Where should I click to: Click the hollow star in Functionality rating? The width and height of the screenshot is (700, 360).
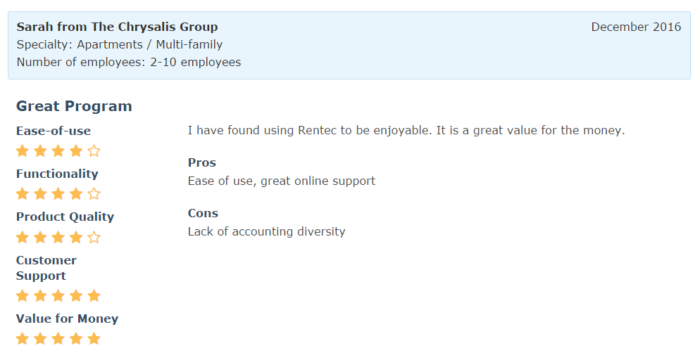[x=94, y=194]
